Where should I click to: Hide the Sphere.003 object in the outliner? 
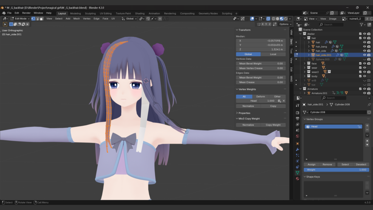pos(364,59)
